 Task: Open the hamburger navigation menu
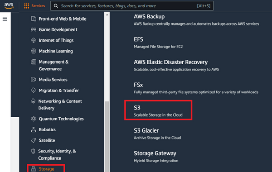coord(5,19)
